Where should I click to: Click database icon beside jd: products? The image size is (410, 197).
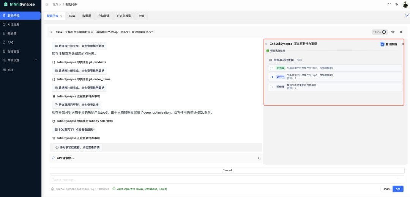click(54, 63)
